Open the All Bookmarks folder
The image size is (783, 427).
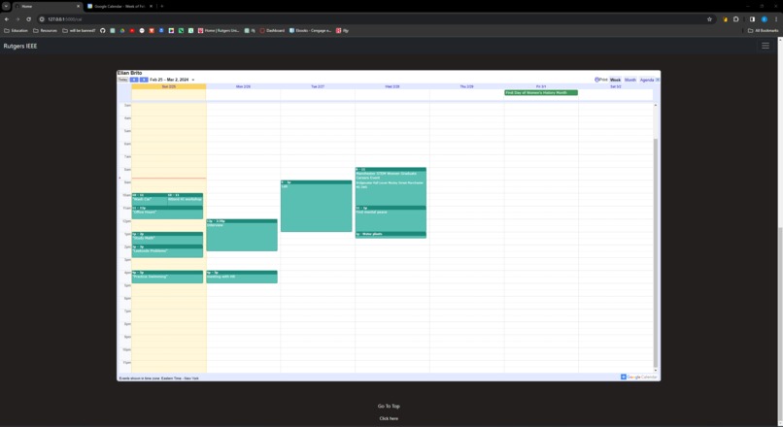[763, 30]
